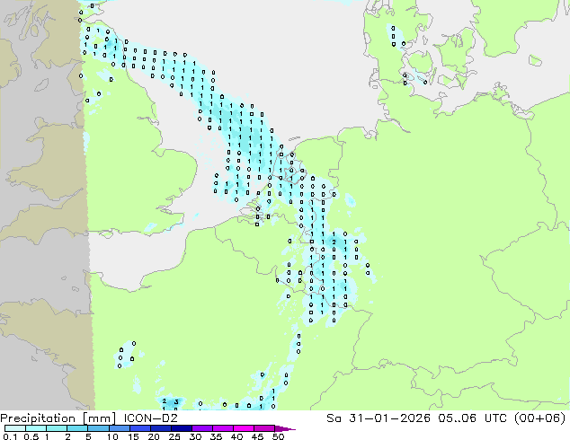Select the 30–35 mm purple legend swatch
Image resolution: width=570 pixels, height=440 pixels.
(x=201, y=428)
